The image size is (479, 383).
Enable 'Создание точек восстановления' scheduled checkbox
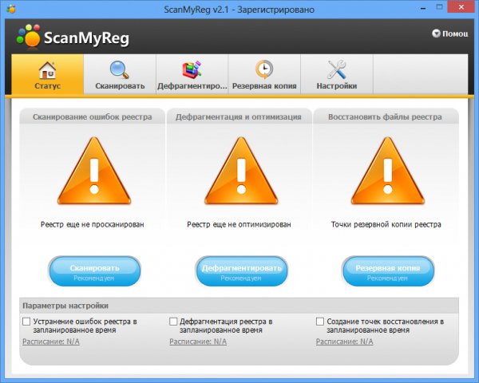tap(320, 322)
